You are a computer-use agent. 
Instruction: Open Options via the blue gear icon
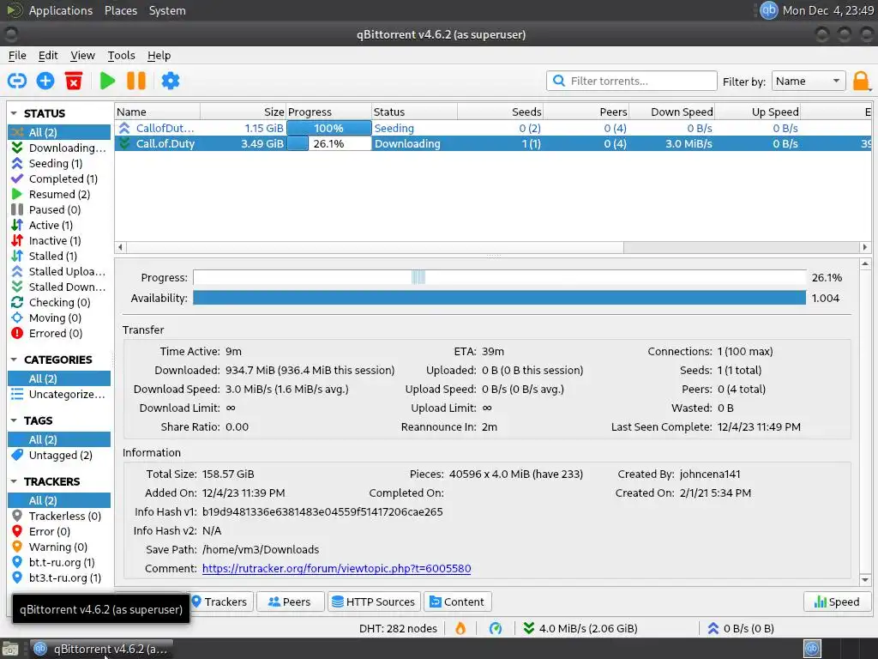click(171, 81)
